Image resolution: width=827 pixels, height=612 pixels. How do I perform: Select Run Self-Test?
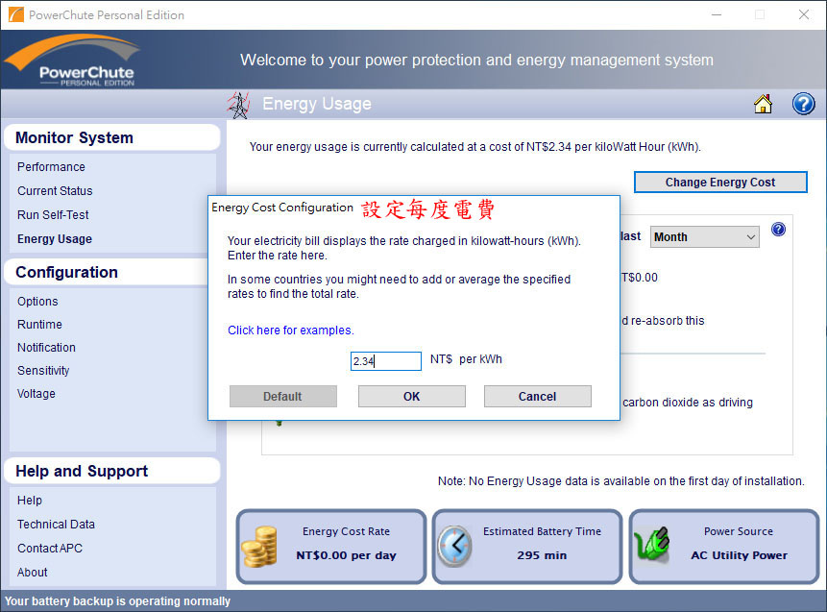click(x=53, y=214)
